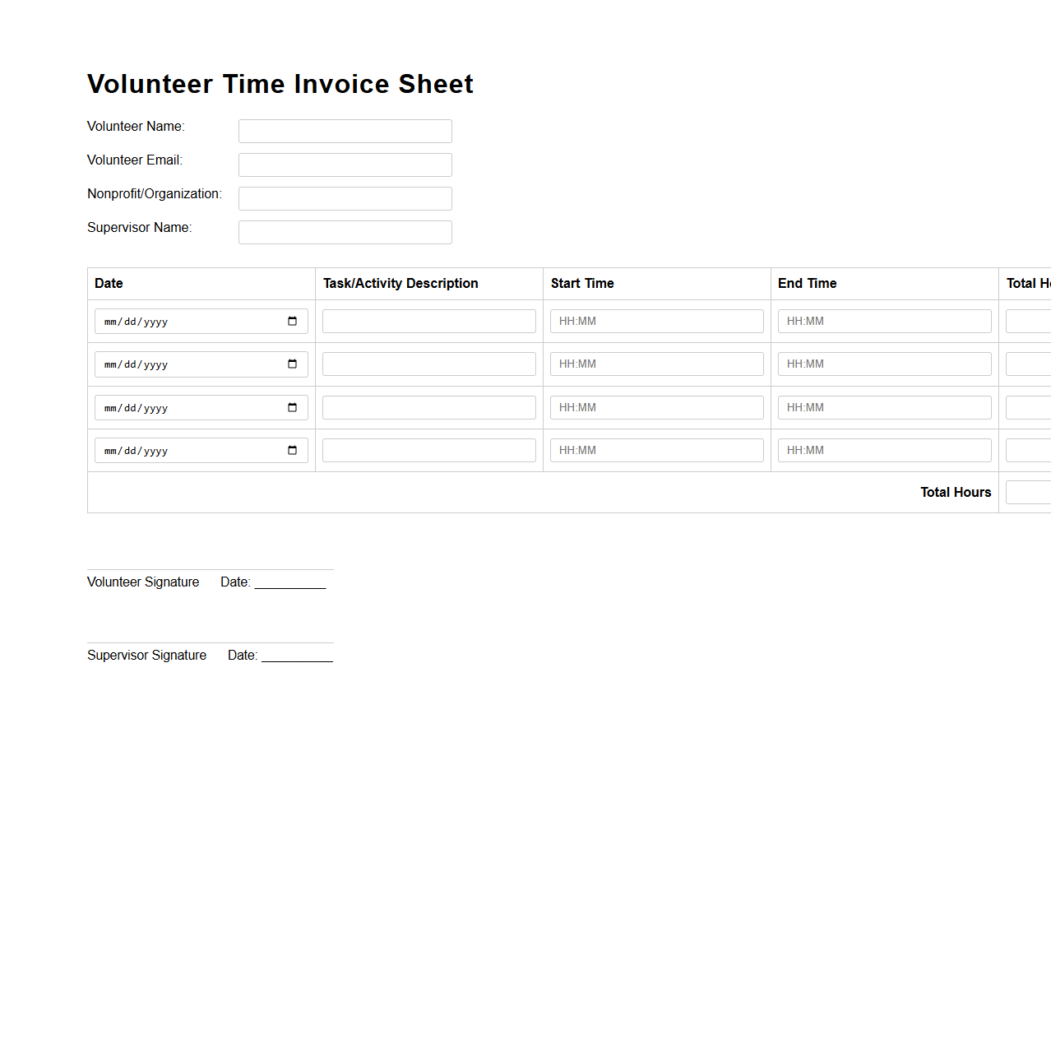The width and height of the screenshot is (1051, 1057).
Task: Click the first Start Time field
Action: coord(656,321)
